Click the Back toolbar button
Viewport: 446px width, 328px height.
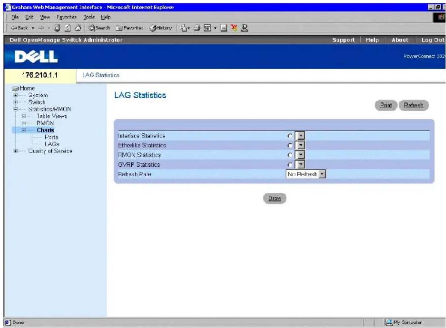pyautogui.click(x=20, y=28)
